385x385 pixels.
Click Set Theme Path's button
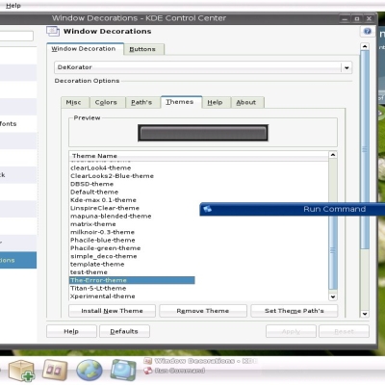tap(295, 311)
